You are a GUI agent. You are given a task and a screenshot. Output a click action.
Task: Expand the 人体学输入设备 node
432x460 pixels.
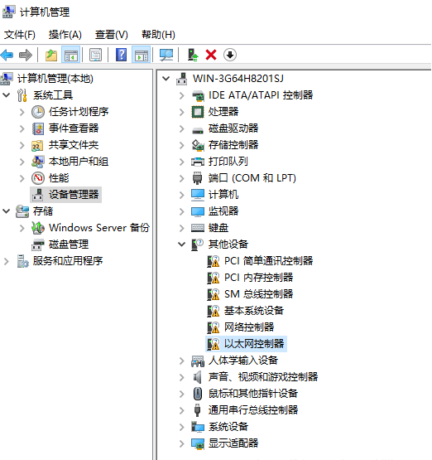pyautogui.click(x=182, y=361)
